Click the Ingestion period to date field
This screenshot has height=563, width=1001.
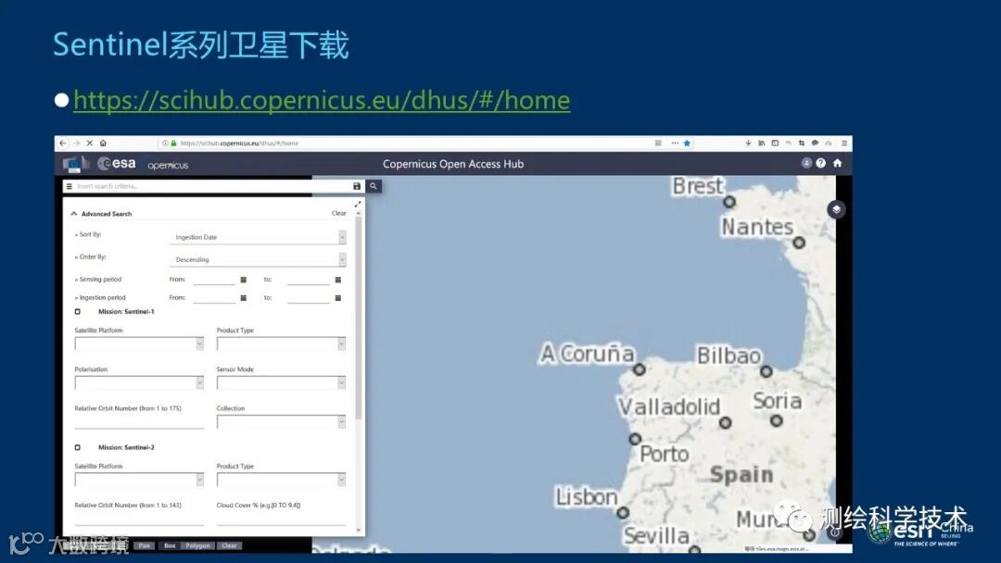click(309, 298)
